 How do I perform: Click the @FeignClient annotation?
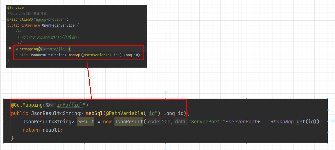pos(19,19)
